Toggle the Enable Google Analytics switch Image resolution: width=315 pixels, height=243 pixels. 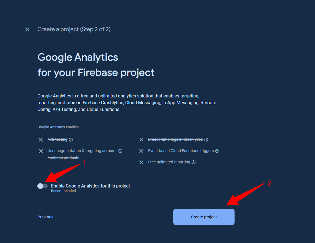coord(42,186)
